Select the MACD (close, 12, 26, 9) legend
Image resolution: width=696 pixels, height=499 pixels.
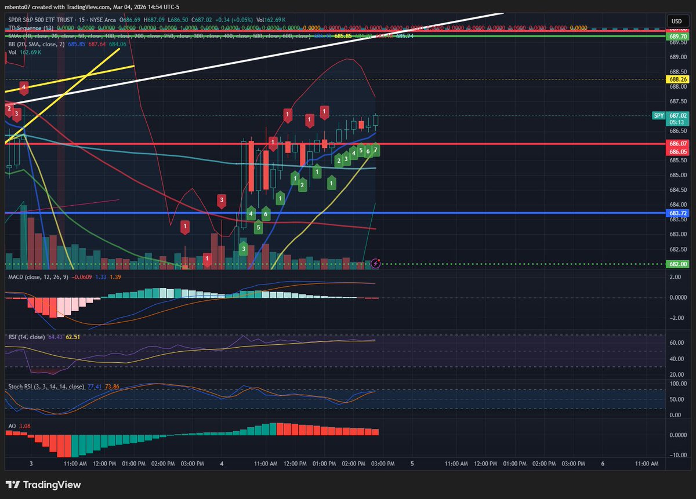tap(38, 278)
